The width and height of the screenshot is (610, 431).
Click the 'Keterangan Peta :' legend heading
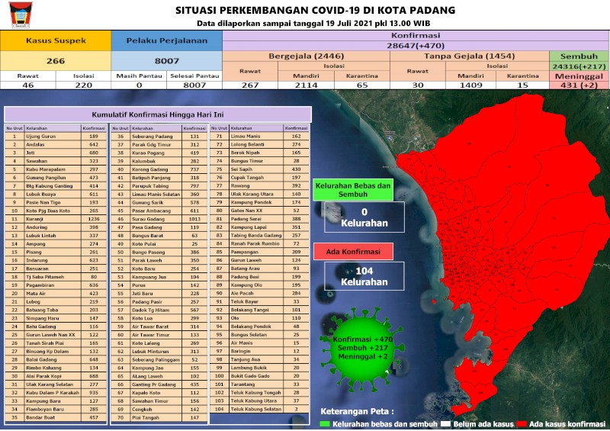(357, 411)
